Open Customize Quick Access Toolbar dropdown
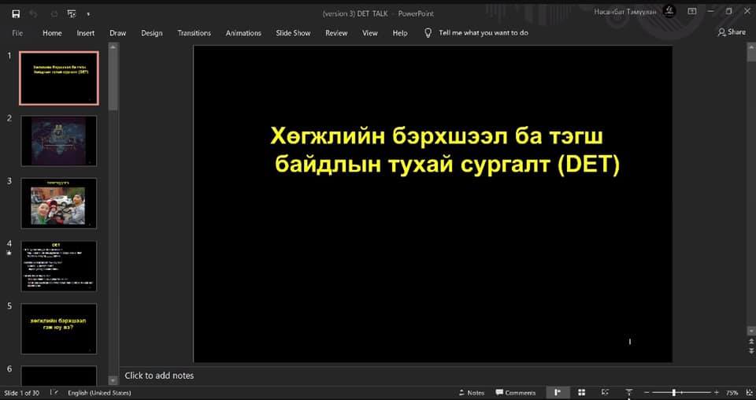756x400 pixels. pos(88,14)
